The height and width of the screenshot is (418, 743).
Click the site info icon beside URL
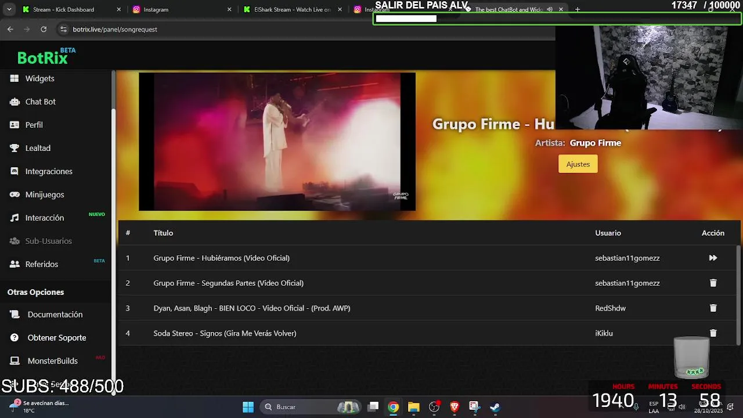(63, 29)
